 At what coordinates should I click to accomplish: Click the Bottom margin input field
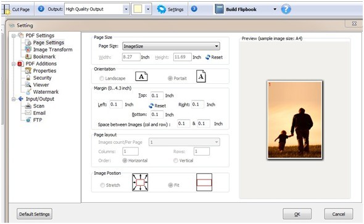point(157,114)
